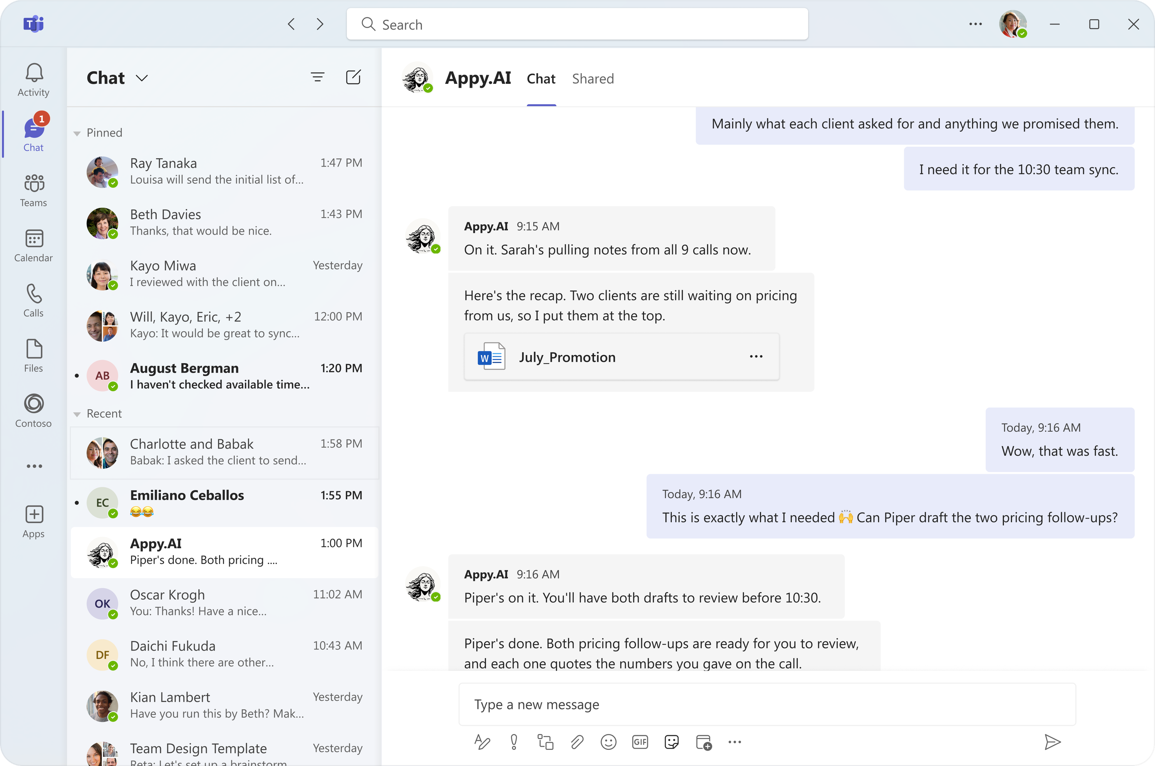Start a new chat
This screenshot has height=766, width=1155.
coord(353,77)
